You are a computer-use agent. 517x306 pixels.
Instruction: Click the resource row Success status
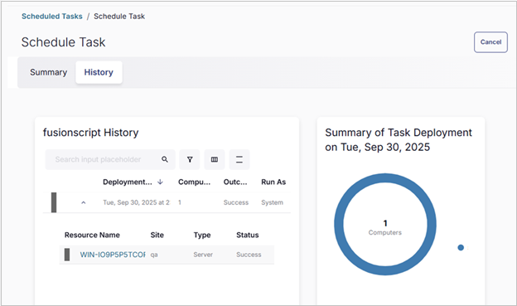[x=249, y=255]
